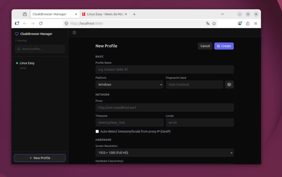Viewport: 282px width, 177px height.
Task: Open the browser sidebar panel icon
Action: point(17,23)
